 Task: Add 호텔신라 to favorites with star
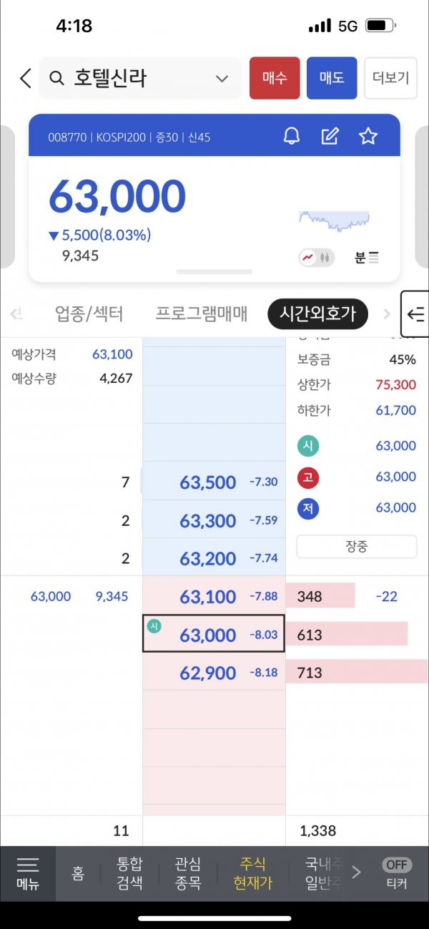click(368, 136)
